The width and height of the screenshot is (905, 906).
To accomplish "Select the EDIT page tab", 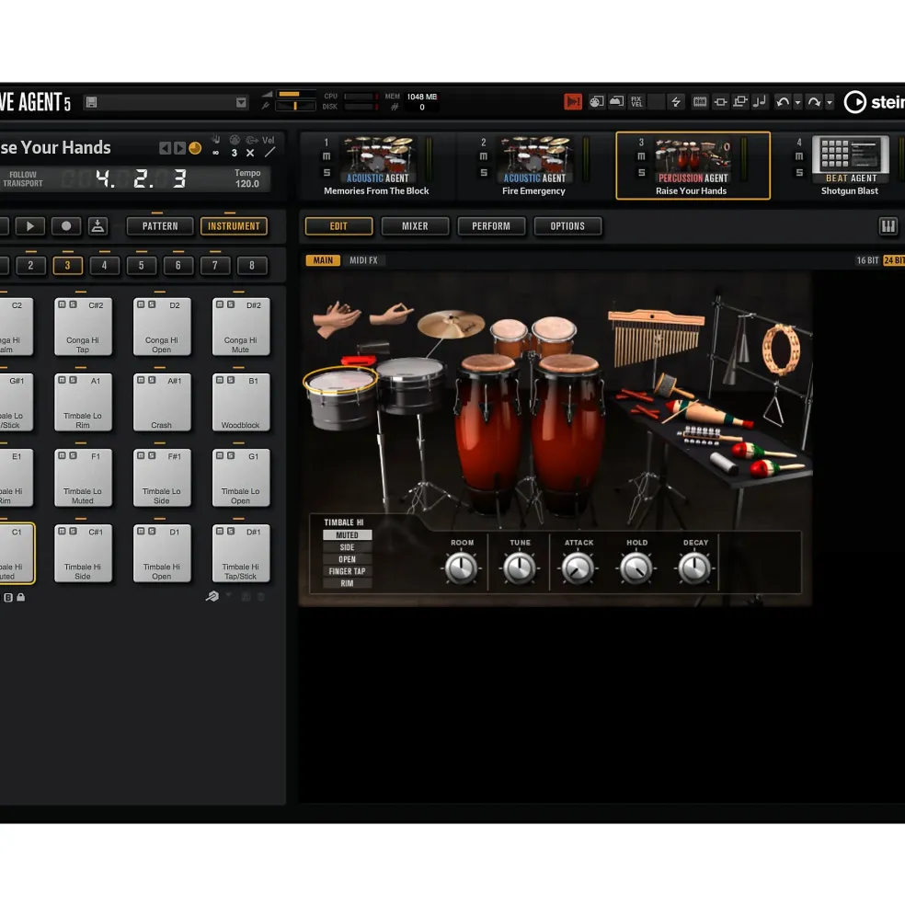I will click(x=338, y=226).
